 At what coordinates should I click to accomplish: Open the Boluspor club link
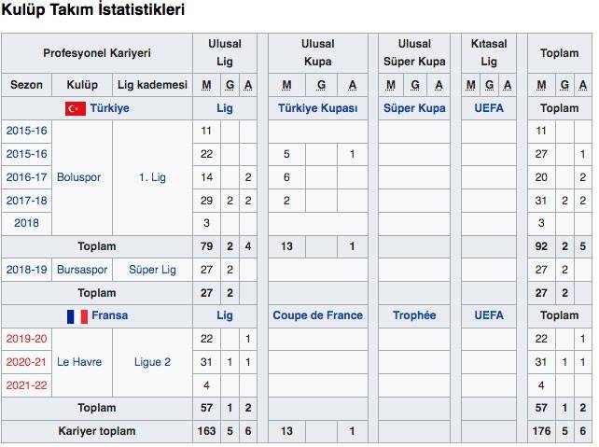click(x=78, y=177)
